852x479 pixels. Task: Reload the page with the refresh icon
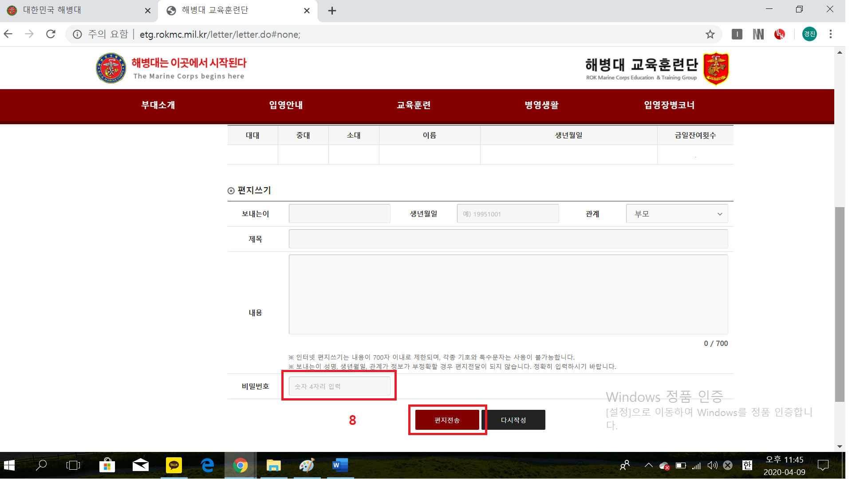click(51, 34)
